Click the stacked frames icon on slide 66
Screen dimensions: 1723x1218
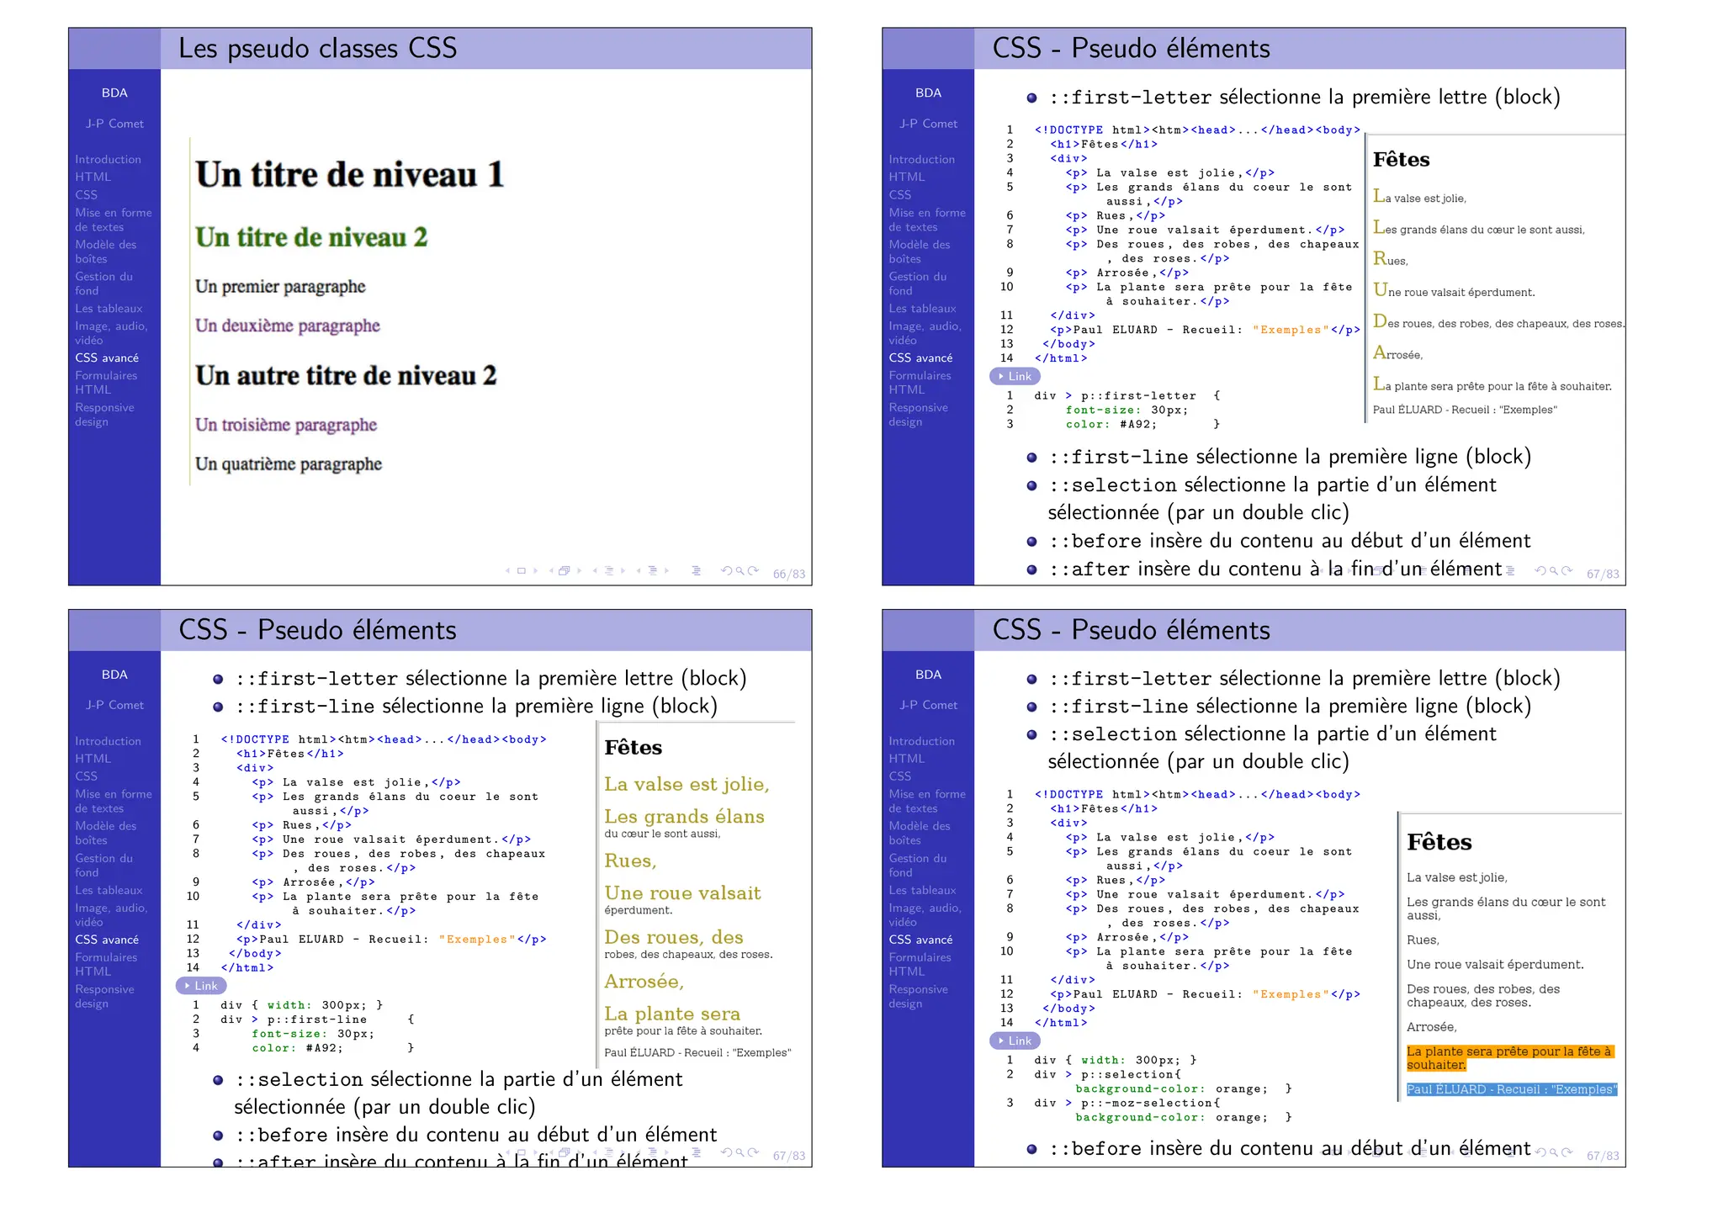pos(565,571)
